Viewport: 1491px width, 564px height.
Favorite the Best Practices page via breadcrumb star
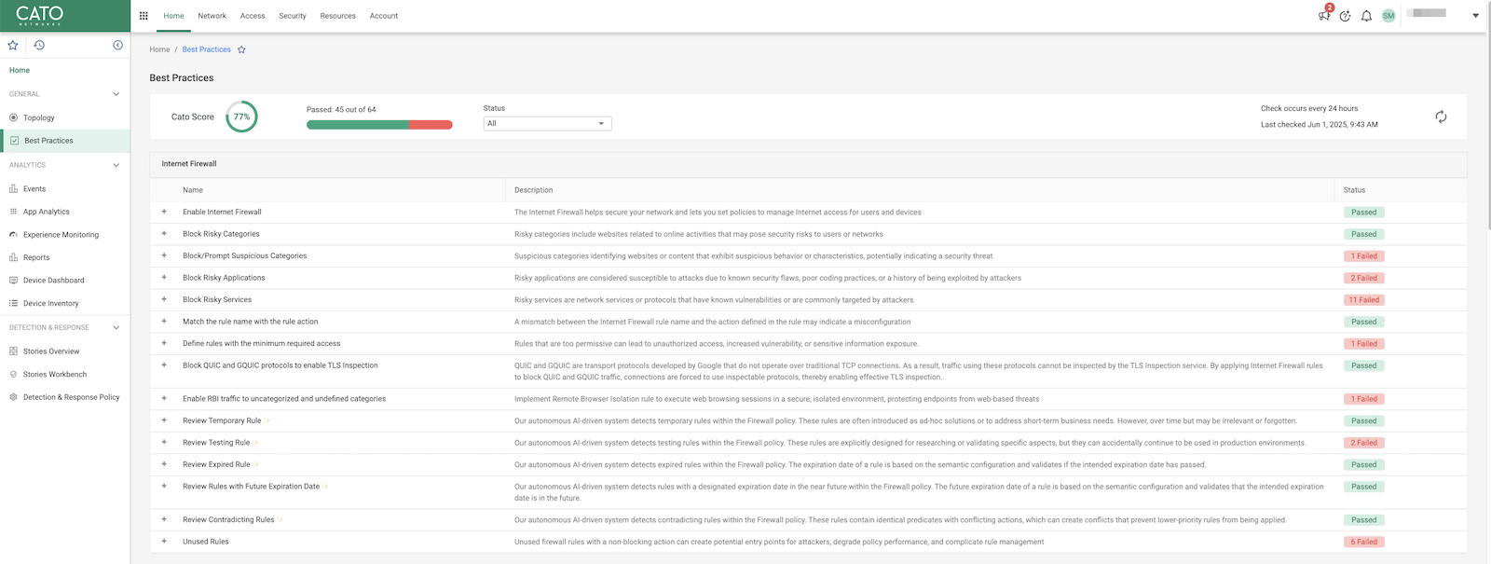click(x=241, y=49)
